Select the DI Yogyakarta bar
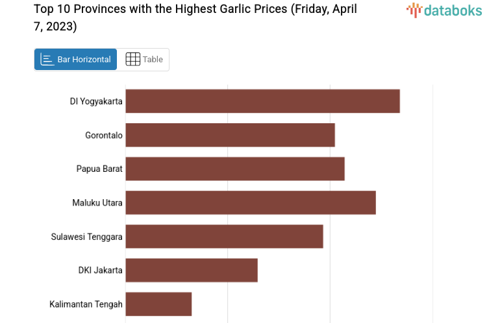Viewport: 489px width, 323px height. click(262, 101)
